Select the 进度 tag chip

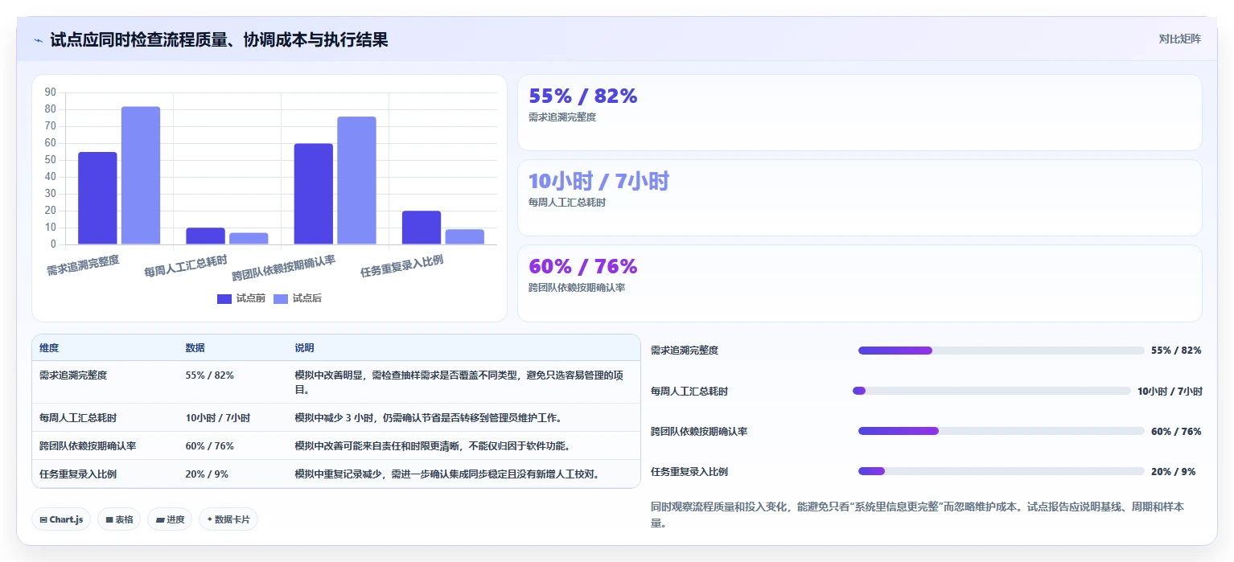170,519
